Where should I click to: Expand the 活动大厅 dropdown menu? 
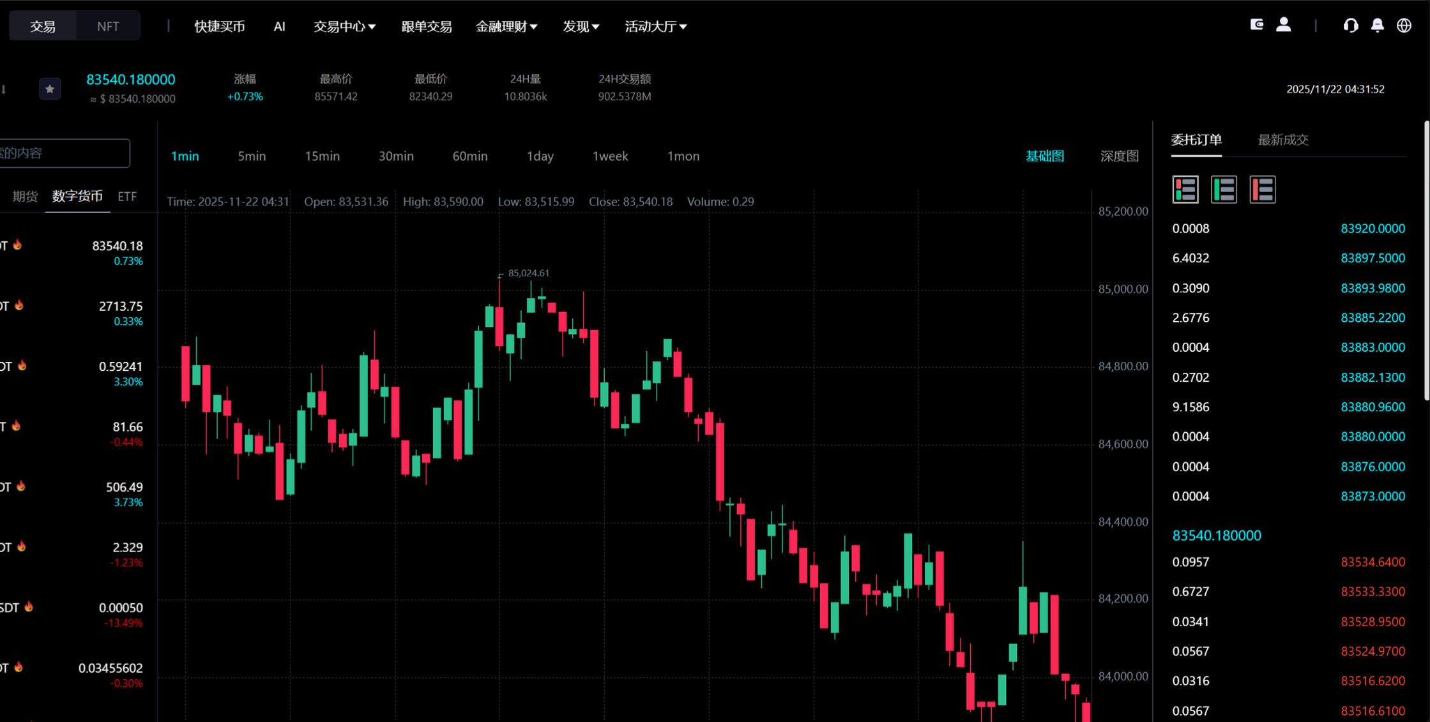click(x=655, y=26)
